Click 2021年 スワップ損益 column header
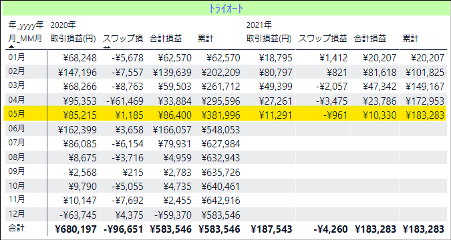The image size is (451, 240). [x=323, y=39]
